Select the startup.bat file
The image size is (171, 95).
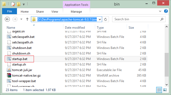[x=20, y=59]
